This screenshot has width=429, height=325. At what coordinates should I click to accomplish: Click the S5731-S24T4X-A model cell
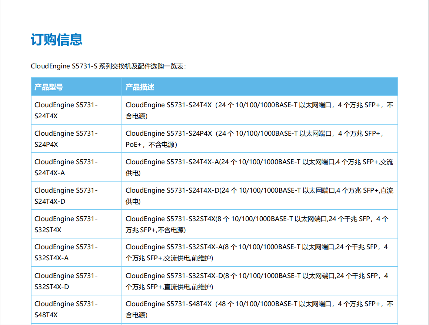(x=66, y=167)
